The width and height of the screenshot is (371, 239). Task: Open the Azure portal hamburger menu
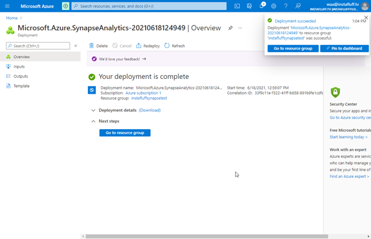tap(7, 6)
